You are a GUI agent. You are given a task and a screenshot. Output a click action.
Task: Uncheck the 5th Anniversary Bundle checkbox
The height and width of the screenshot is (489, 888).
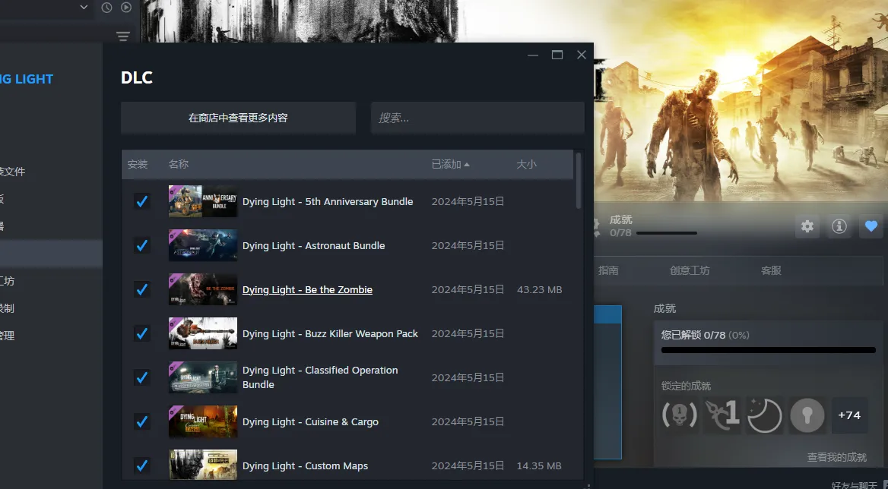click(x=141, y=201)
